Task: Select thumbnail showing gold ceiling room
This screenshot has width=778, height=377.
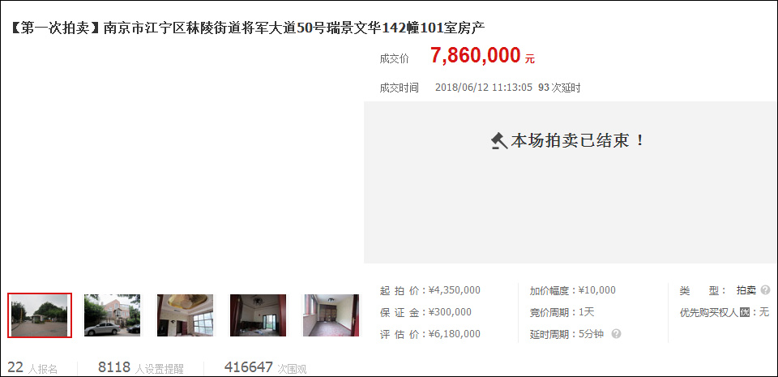Action: (185, 315)
